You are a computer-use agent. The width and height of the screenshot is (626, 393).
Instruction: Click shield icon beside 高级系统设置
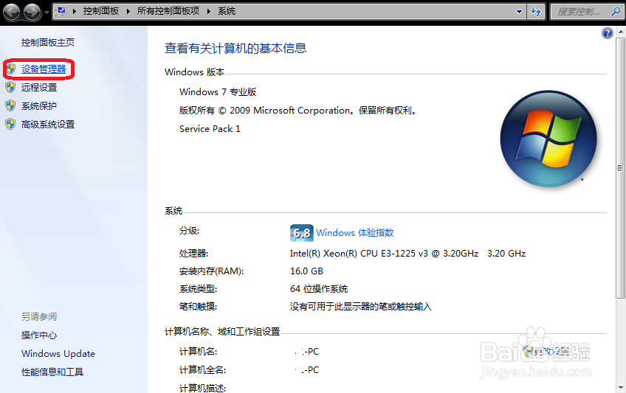(11, 124)
